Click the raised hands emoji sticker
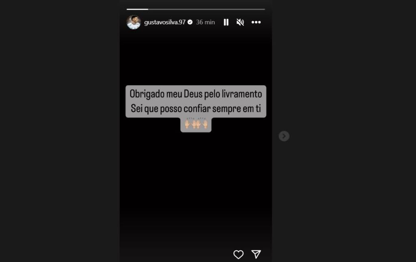 [x=196, y=124]
